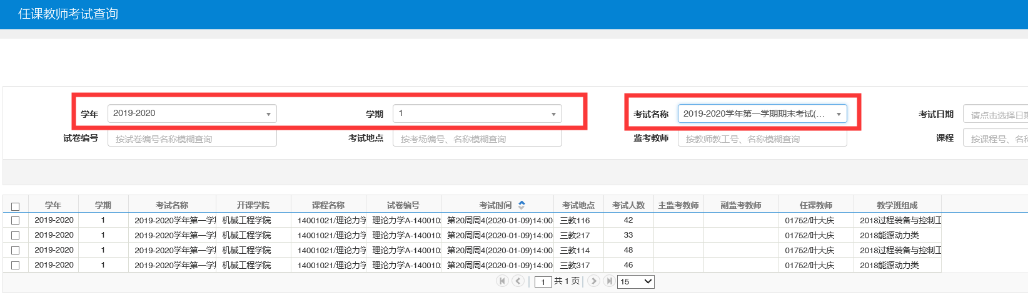Focus the 试卷编号 search input field
The image size is (1028, 300).
pos(192,138)
